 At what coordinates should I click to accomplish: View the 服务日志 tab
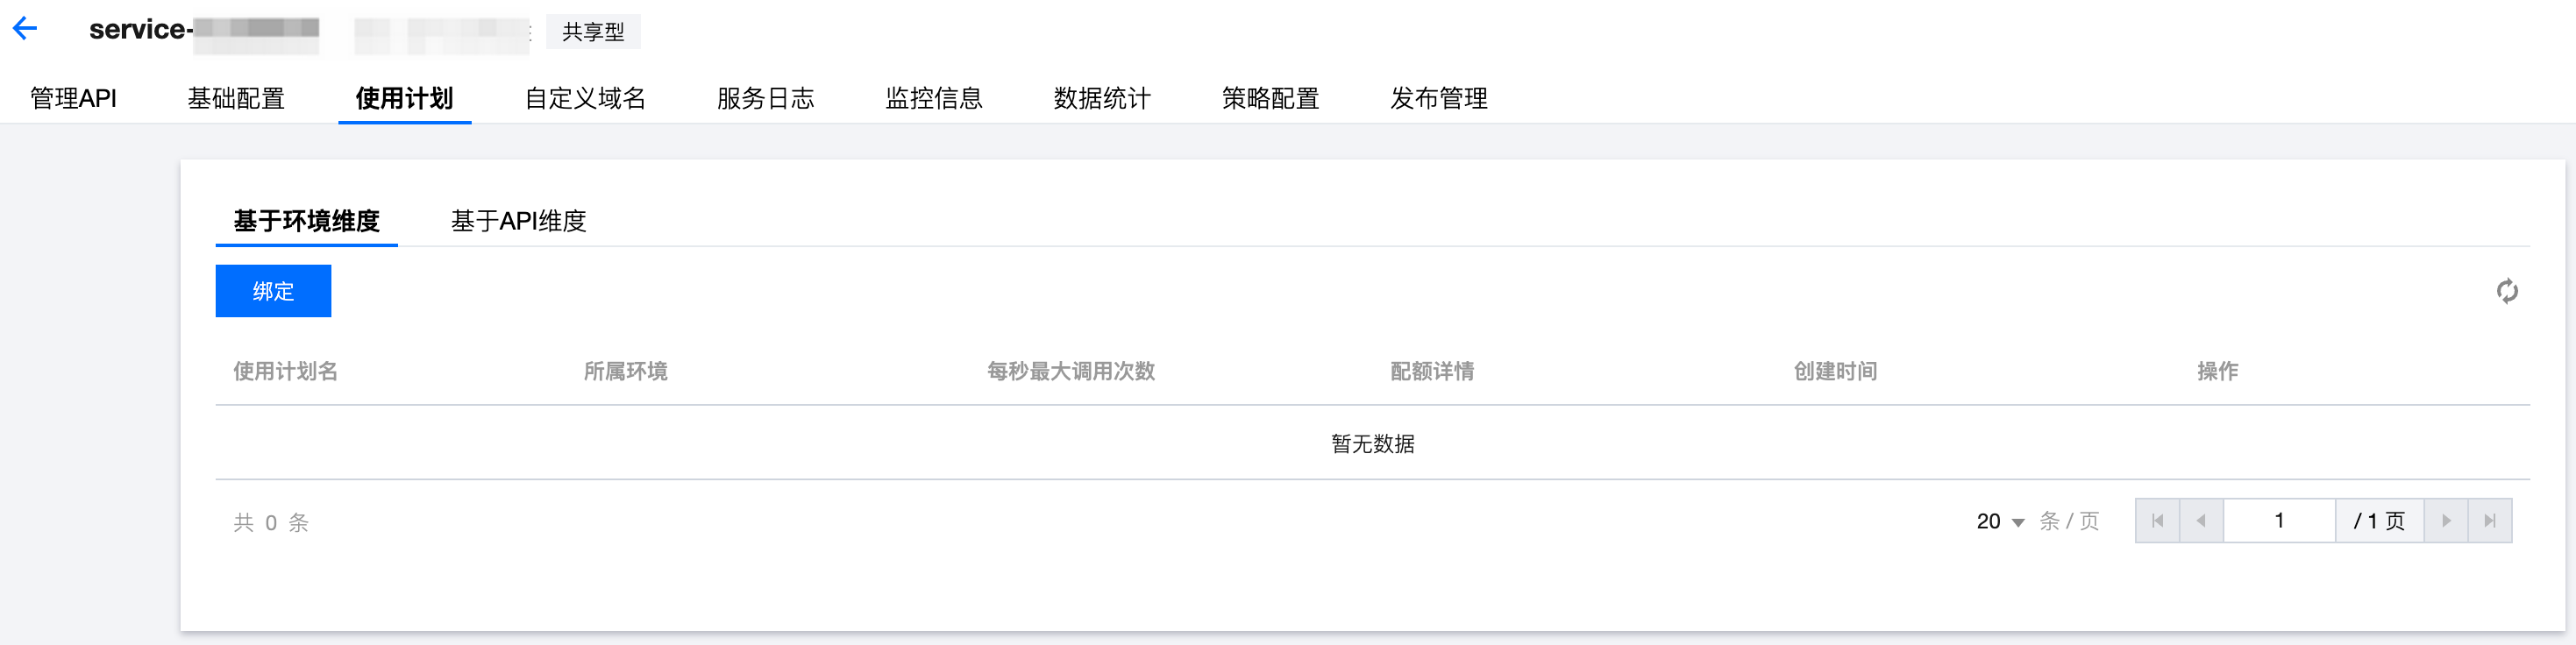coord(765,98)
